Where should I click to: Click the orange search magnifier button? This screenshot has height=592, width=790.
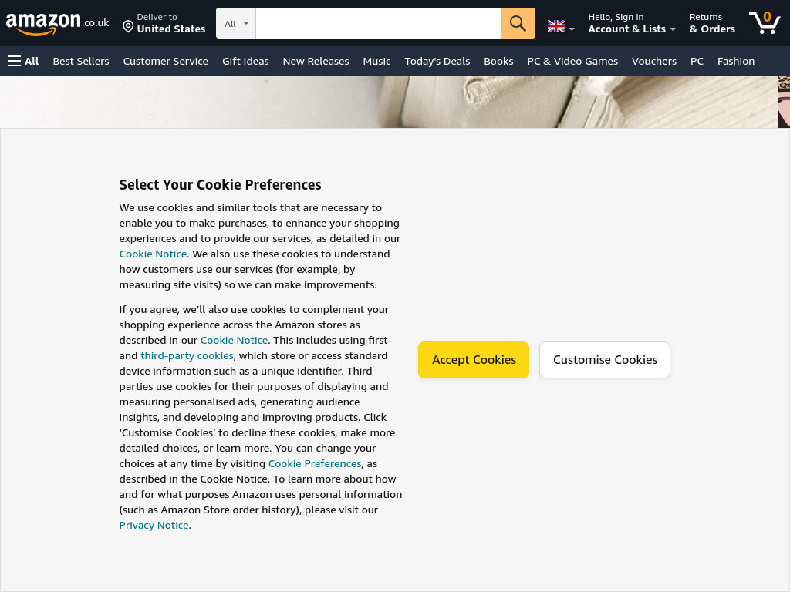[518, 23]
